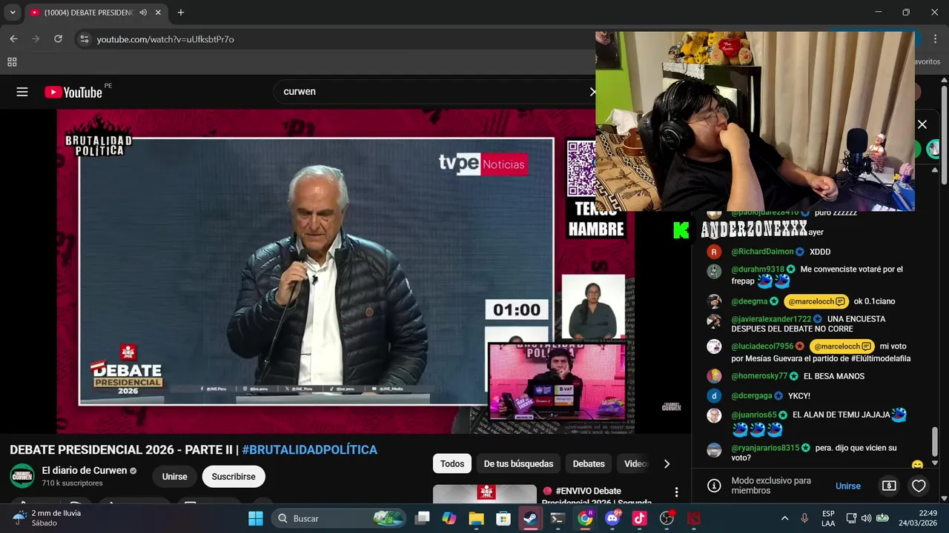Click @durahm9318 in the chat
The width and height of the screenshot is (949, 533).
758,269
